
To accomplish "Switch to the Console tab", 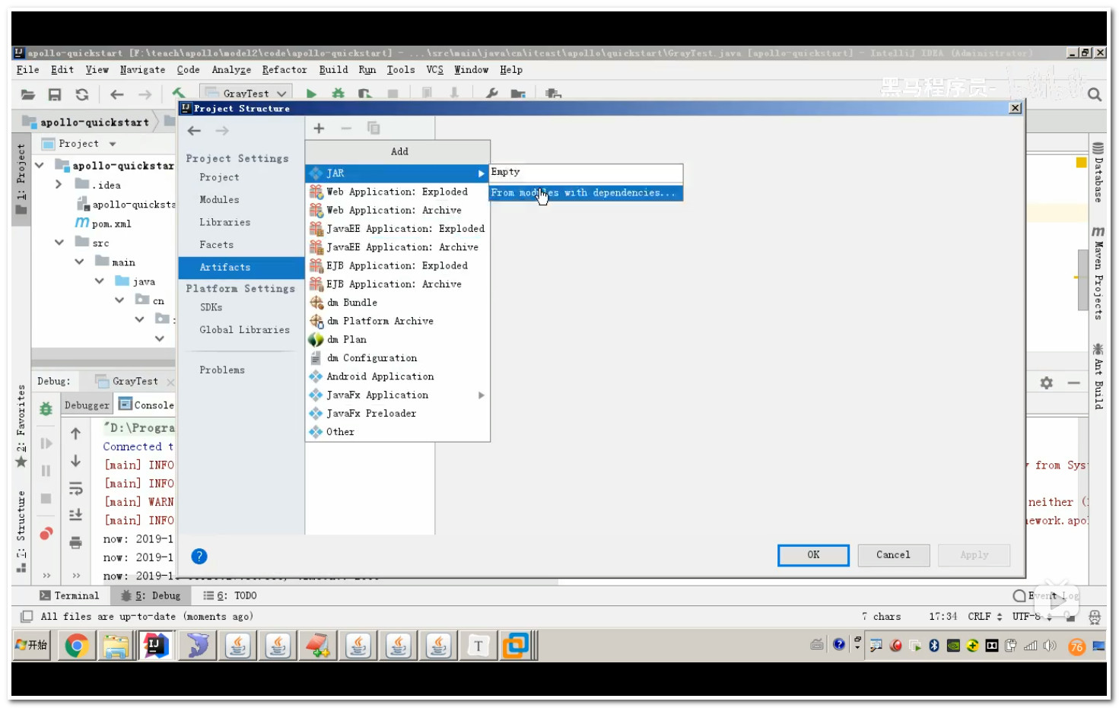I will (146, 405).
